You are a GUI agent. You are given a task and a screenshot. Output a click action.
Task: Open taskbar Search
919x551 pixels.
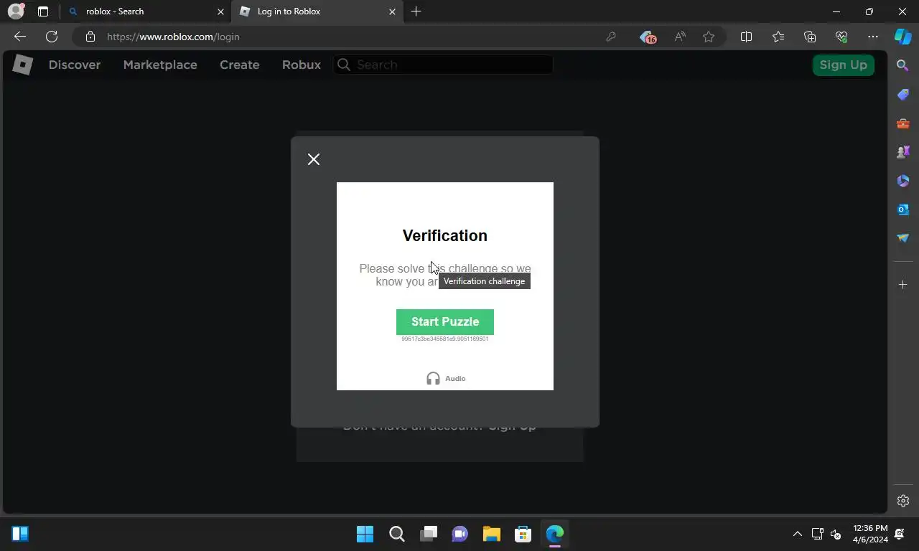(397, 534)
